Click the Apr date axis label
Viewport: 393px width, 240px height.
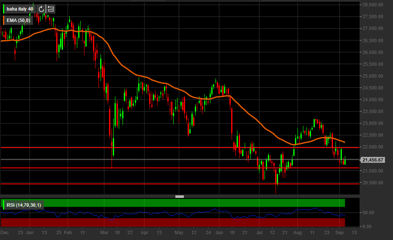[x=145, y=232]
